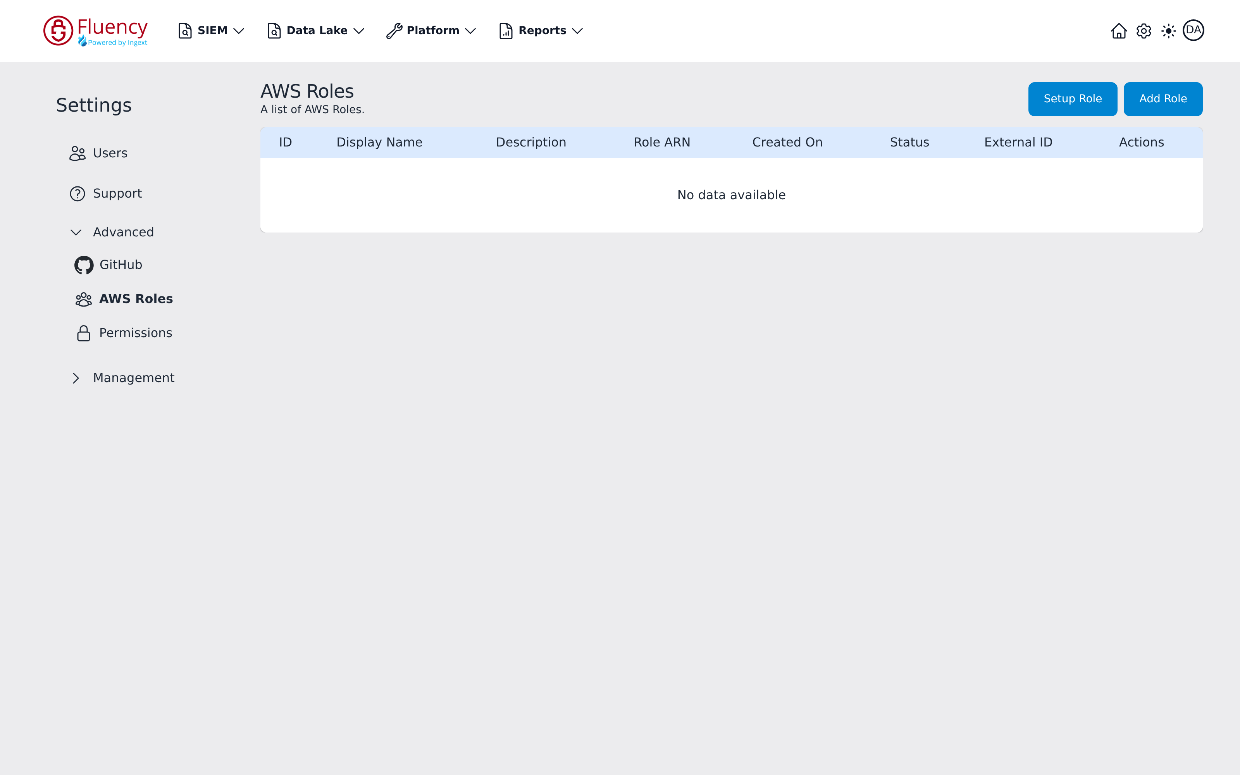
Task: Open the Platform menu
Action: [431, 31]
